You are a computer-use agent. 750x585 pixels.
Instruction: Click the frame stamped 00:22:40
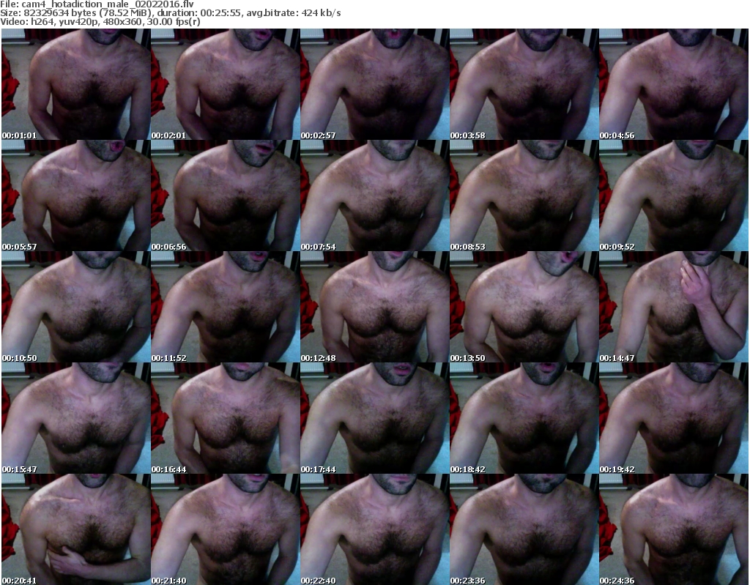374,529
